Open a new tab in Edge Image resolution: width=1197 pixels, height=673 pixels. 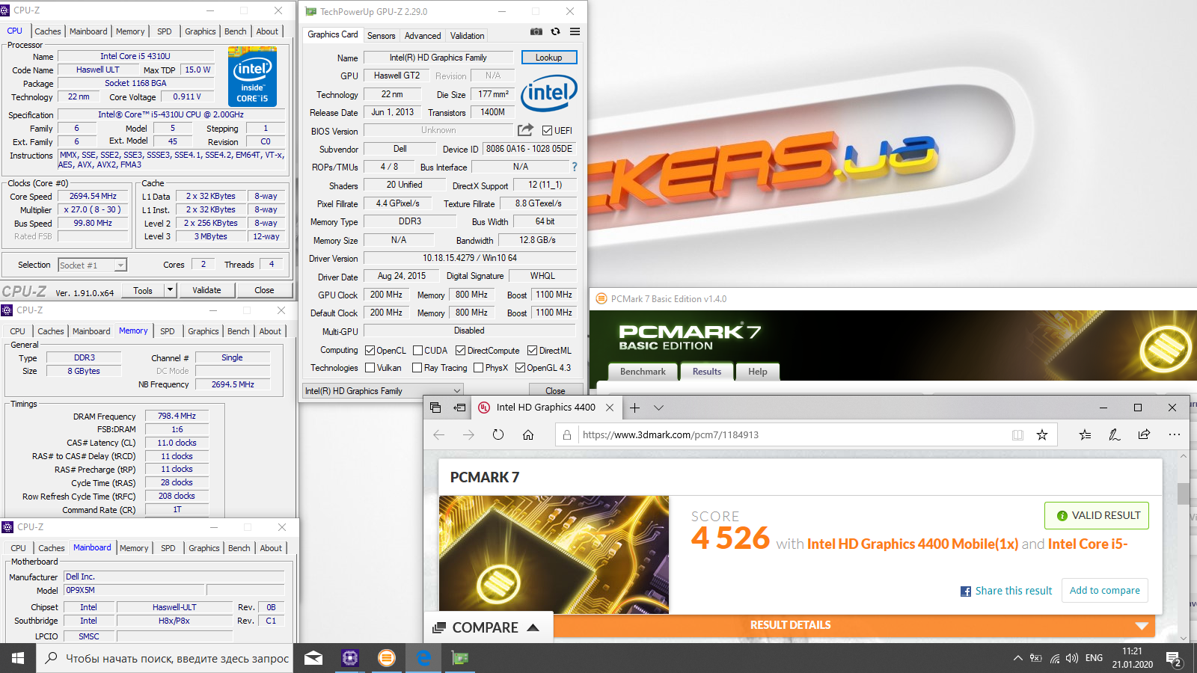pyautogui.click(x=634, y=408)
